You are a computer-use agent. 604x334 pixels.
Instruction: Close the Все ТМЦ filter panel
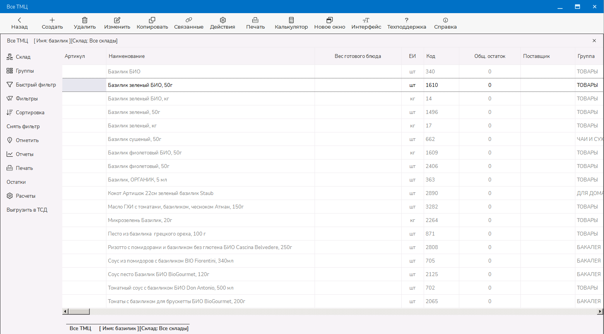pos(594,41)
